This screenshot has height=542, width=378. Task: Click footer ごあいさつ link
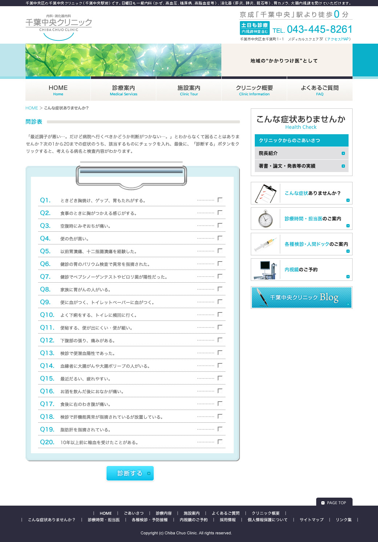point(134,513)
